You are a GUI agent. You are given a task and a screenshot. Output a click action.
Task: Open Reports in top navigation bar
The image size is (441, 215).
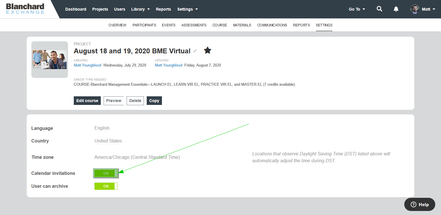pos(163,9)
